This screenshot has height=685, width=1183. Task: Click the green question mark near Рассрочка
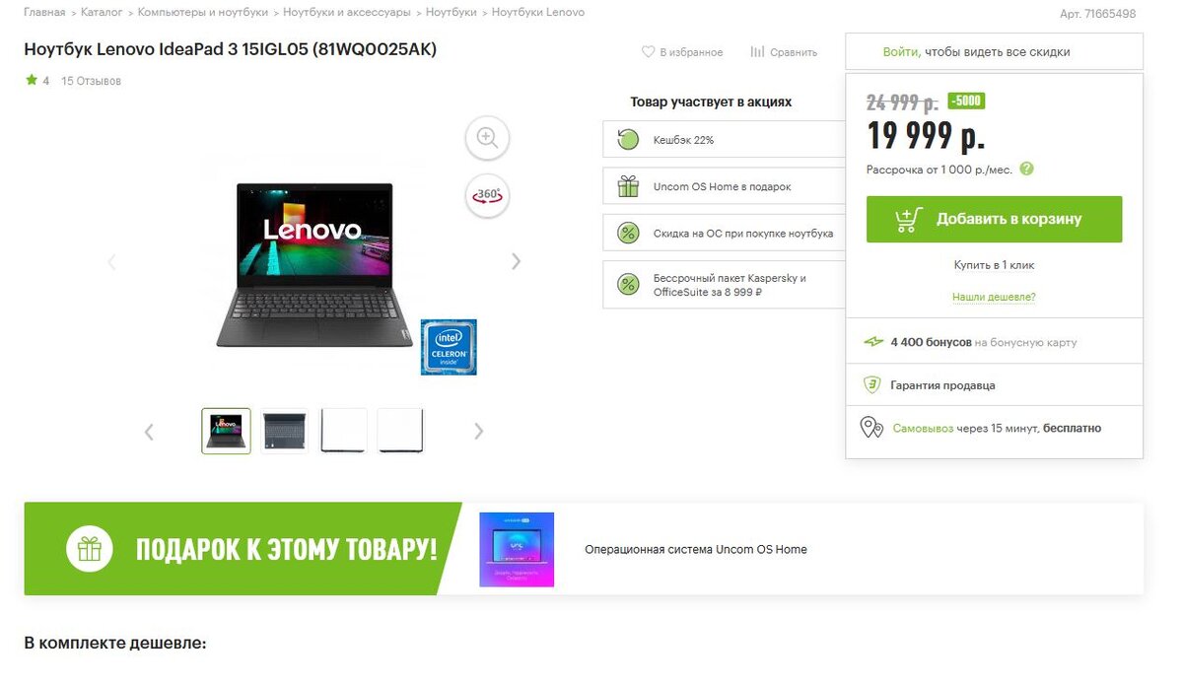coord(1026,169)
